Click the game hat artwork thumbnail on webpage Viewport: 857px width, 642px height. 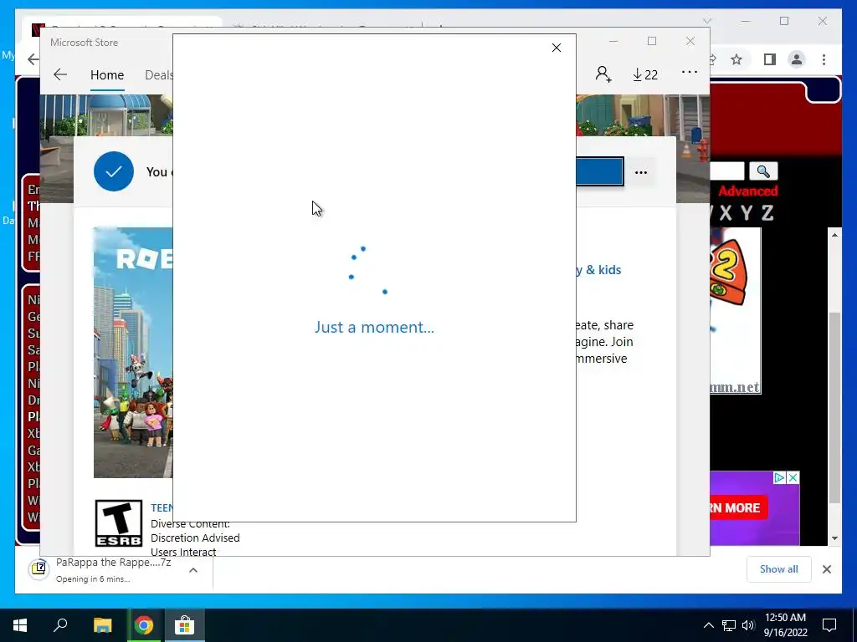pyautogui.click(x=735, y=311)
